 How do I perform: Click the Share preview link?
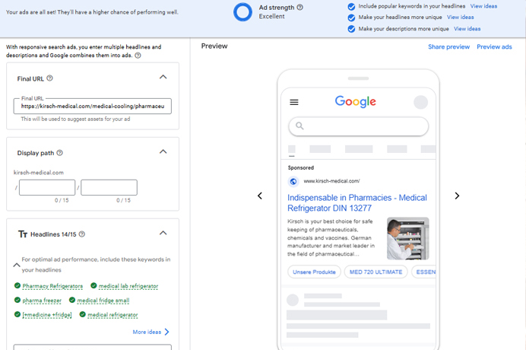coord(448,46)
